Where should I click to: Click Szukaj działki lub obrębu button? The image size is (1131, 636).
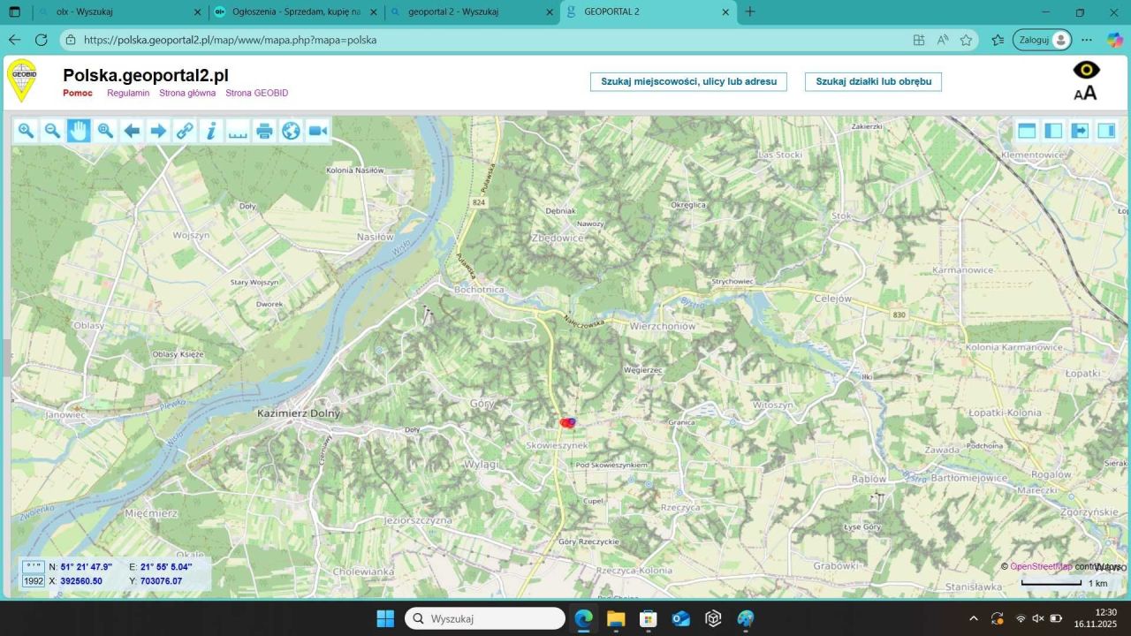pos(873,81)
